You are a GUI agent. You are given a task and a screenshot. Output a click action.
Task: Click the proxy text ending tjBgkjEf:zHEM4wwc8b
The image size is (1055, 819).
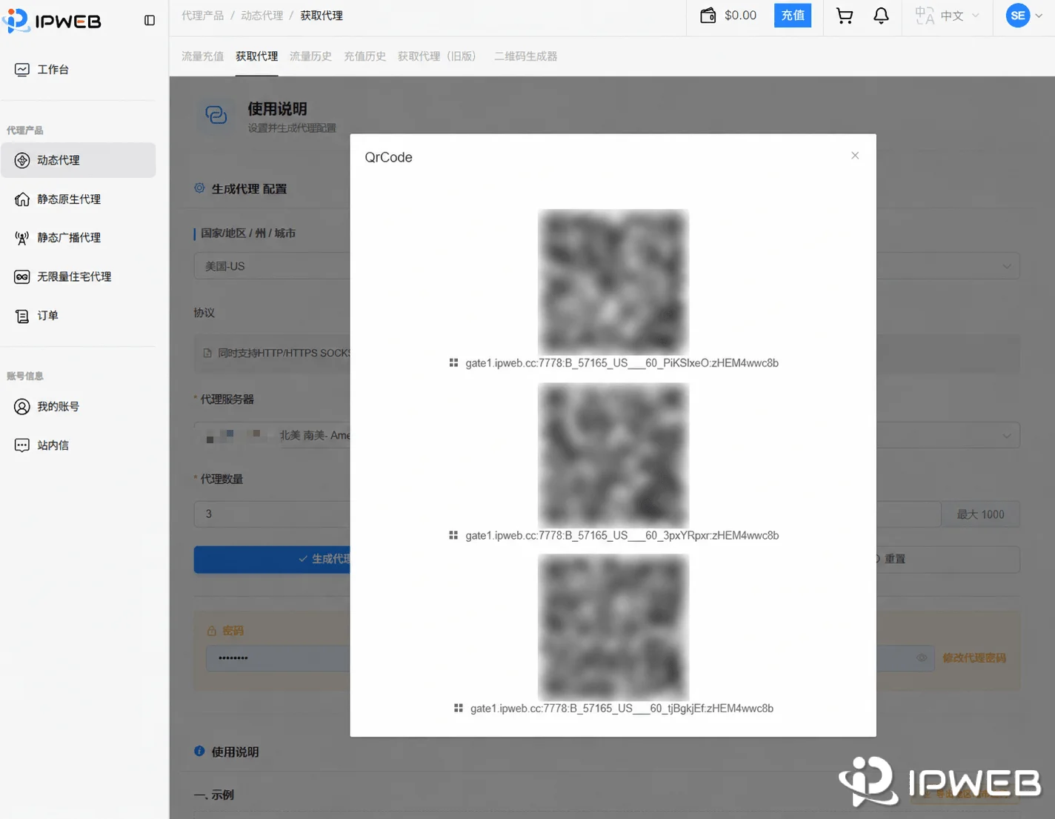622,709
